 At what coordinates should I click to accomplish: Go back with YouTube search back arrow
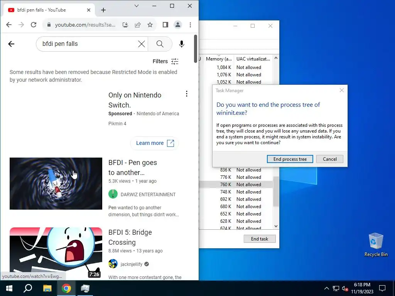pos(11,44)
